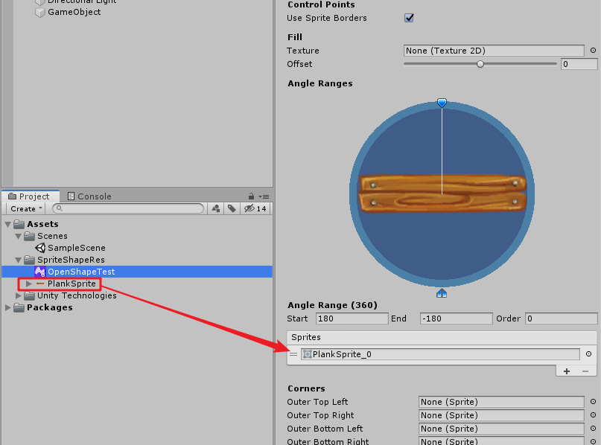Add a new sprite with the plus button

tap(566, 371)
